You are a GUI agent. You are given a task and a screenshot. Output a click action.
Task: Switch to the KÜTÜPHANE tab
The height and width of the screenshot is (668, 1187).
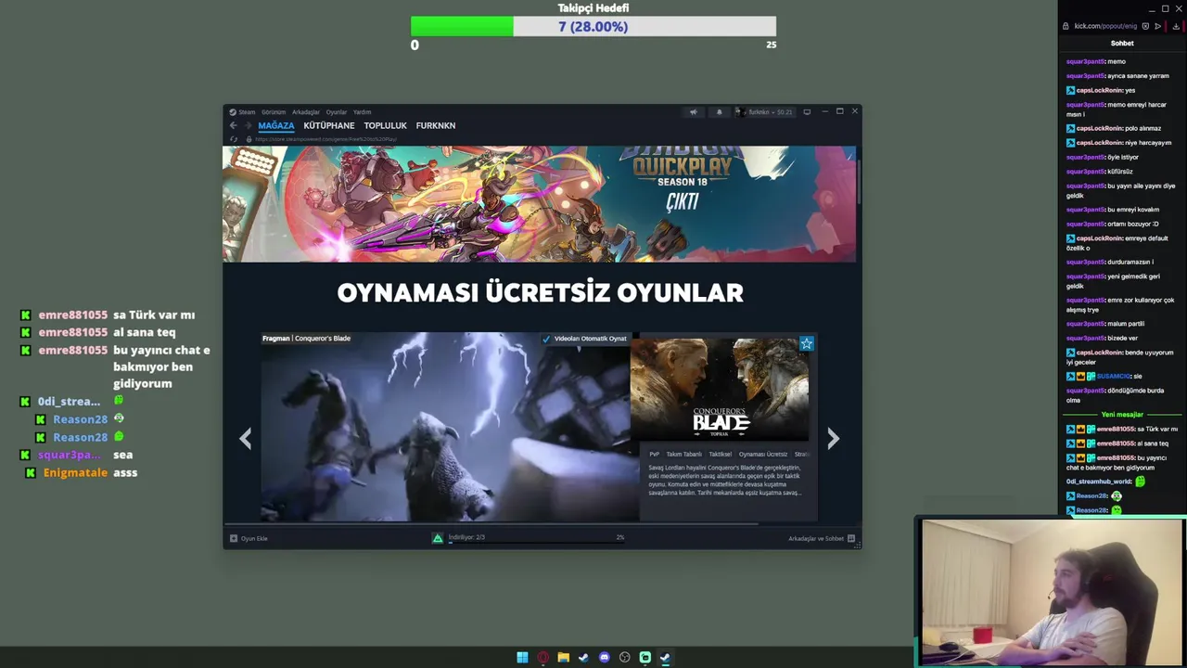click(329, 126)
